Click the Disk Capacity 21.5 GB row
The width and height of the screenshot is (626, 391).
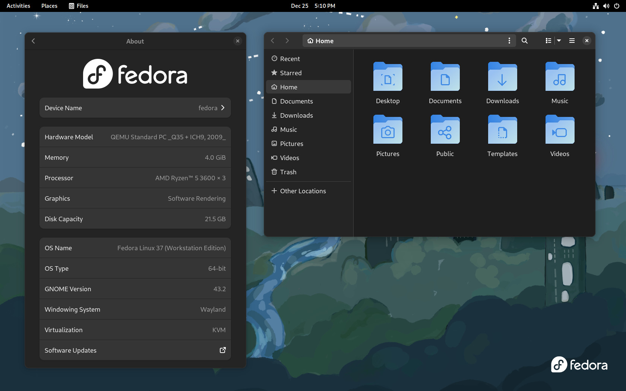[135, 219]
